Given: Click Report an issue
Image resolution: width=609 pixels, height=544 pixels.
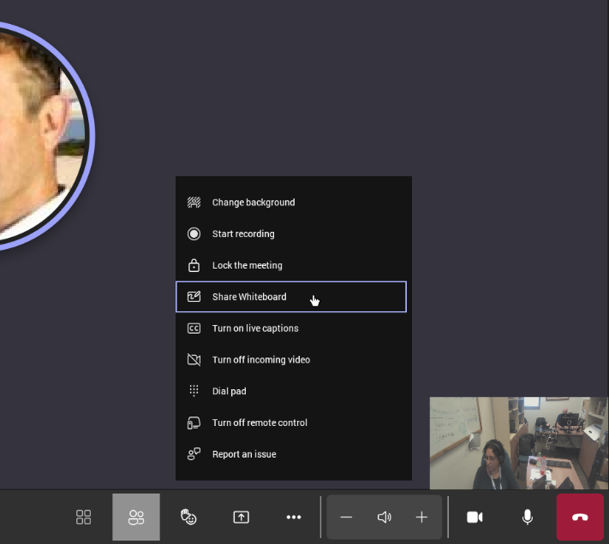Looking at the screenshot, I should (x=244, y=454).
